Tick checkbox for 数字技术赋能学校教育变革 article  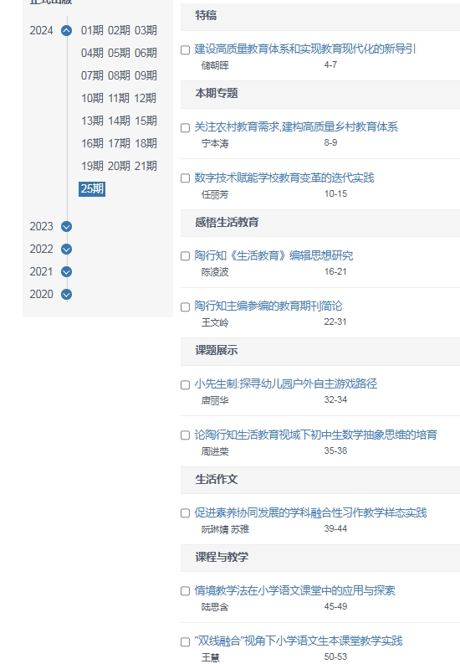coord(185,178)
